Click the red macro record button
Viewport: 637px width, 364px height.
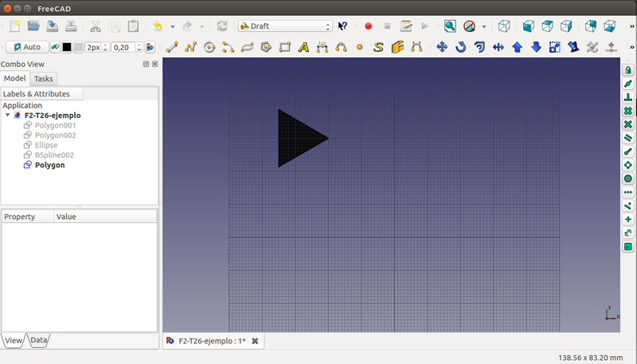[x=368, y=26]
